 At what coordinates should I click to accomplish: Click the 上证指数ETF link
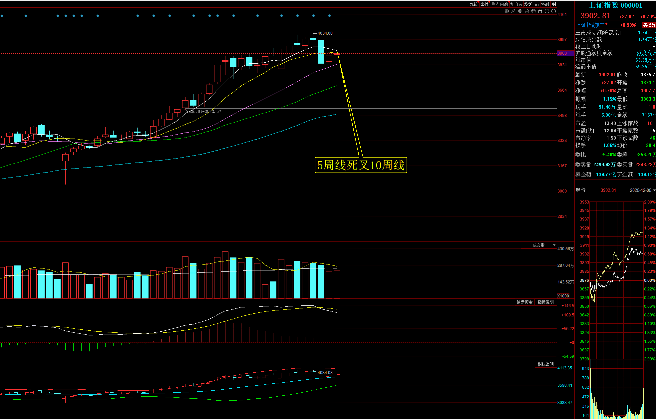point(590,25)
